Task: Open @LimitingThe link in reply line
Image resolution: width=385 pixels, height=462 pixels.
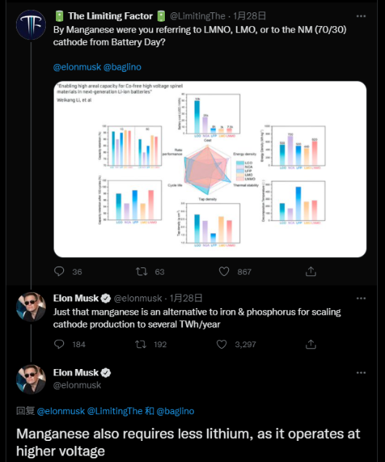Action: (x=115, y=411)
